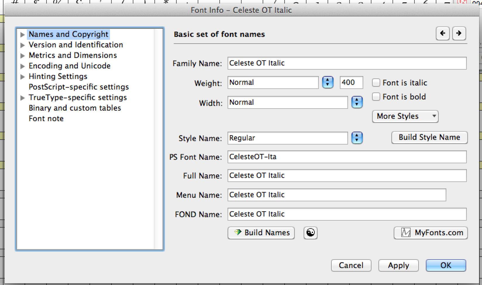Screen dimensions: 482x285
Task: Expand the Metrics and Dimensions tree arrow
Action: (x=23, y=56)
